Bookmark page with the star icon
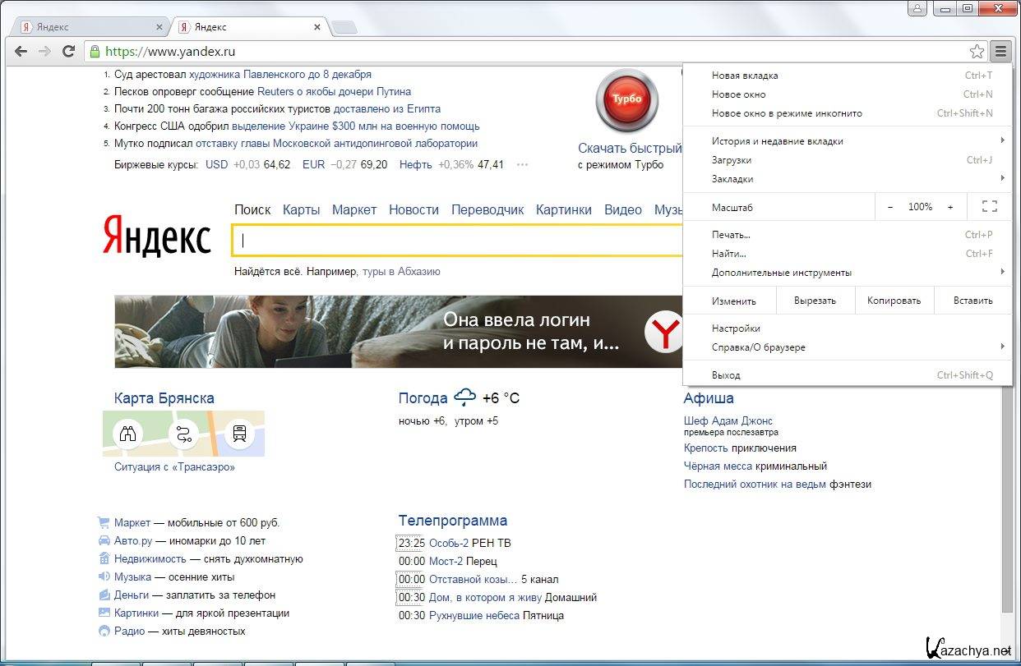This screenshot has width=1021, height=666. click(977, 52)
